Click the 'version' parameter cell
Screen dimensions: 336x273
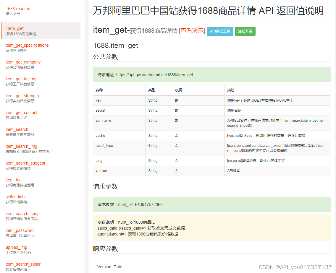pos(119,171)
